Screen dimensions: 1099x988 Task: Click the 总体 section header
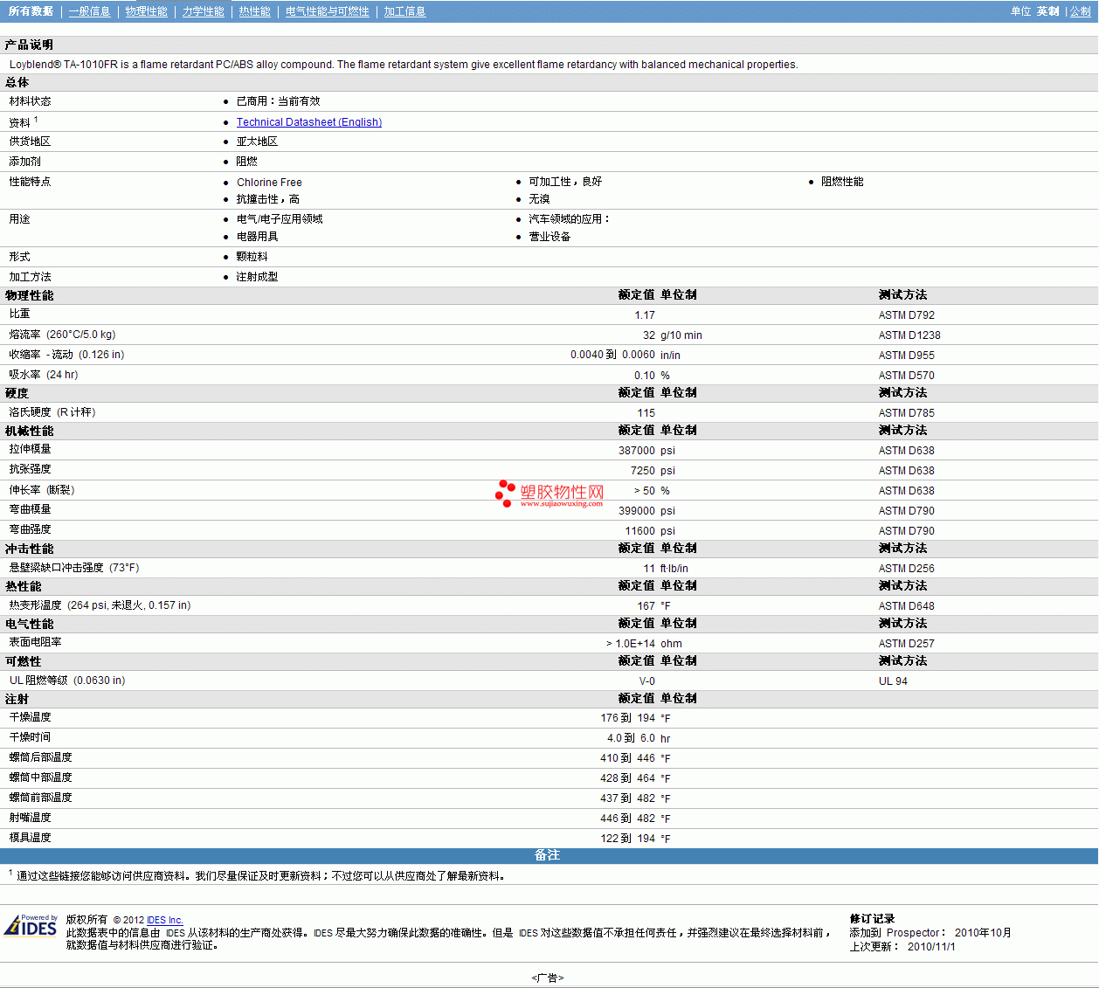[x=17, y=82]
